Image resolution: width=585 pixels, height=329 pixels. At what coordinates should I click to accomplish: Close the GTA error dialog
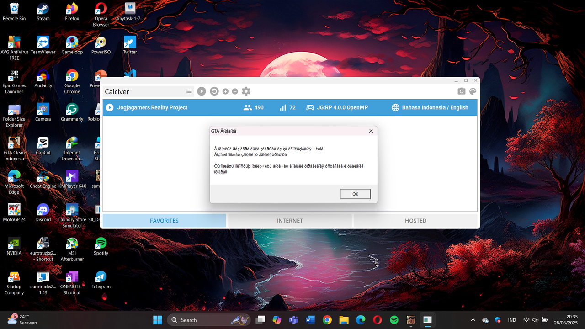coord(371,131)
